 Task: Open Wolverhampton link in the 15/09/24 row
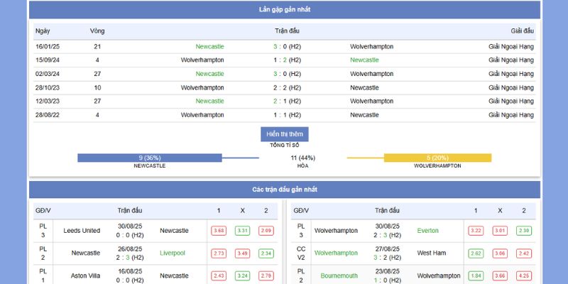[202, 60]
